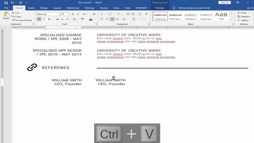Switch to the ACROBAT tab

[x=141, y=8]
